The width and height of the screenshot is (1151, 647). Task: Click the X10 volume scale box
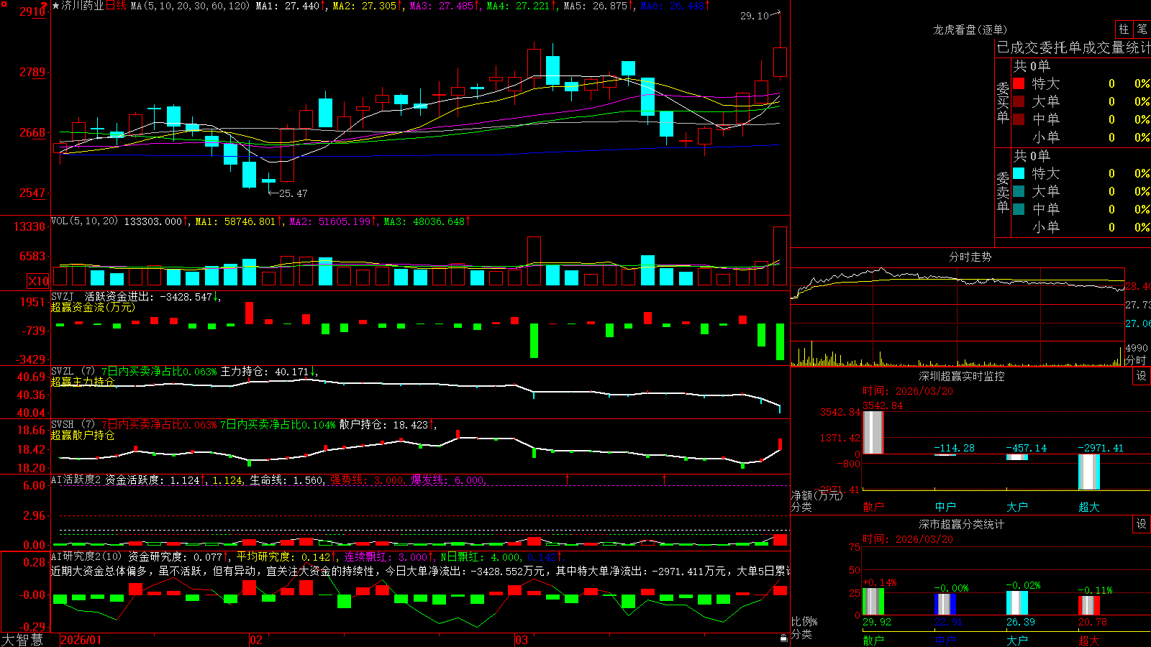38,281
